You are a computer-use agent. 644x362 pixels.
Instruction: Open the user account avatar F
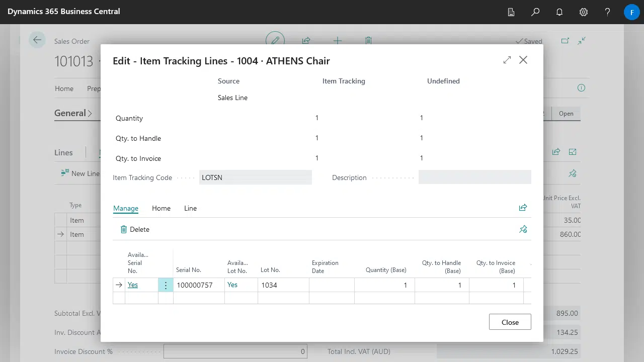(x=631, y=12)
